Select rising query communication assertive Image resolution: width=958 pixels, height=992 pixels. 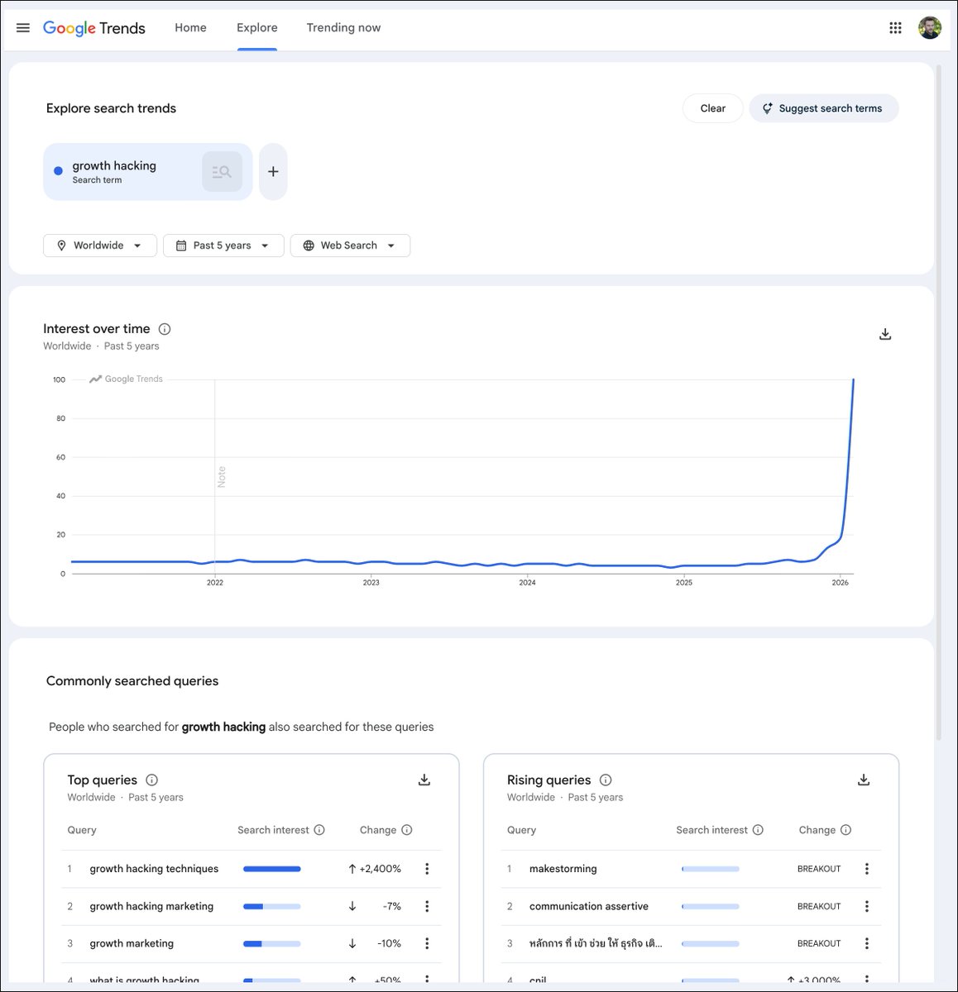pyautogui.click(x=588, y=906)
